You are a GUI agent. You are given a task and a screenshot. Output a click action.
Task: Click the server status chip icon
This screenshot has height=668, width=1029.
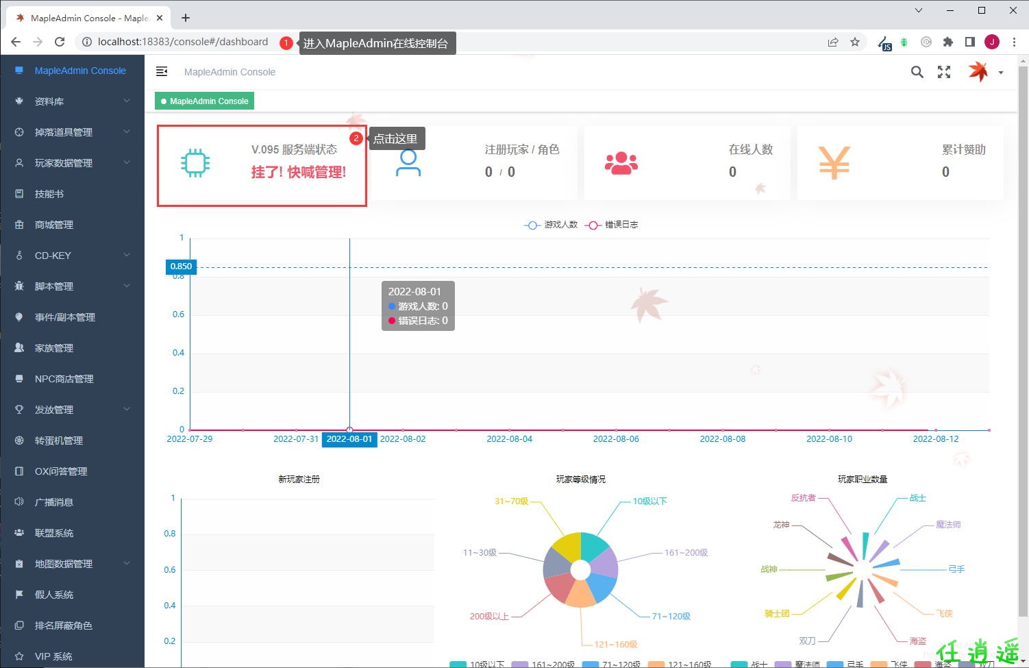195,163
